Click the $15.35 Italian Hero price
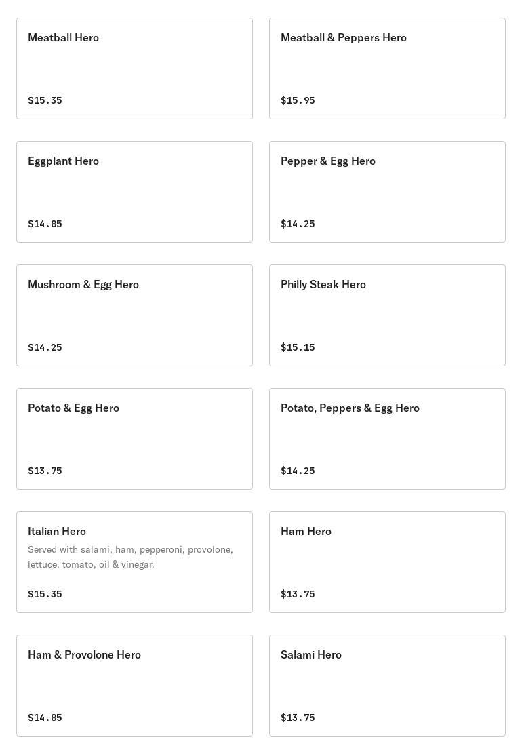 pyautogui.click(x=45, y=594)
